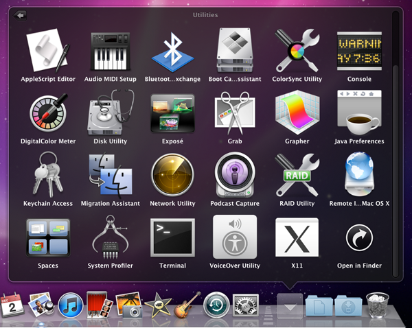Open Keychain Access
Viewport: 412px width, 328px height.
(x=48, y=174)
